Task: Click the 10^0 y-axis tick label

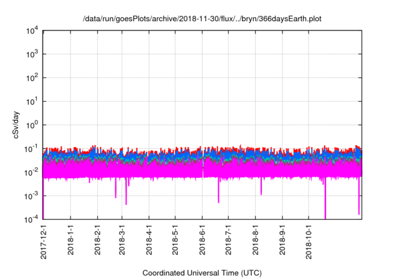Action: click(x=31, y=125)
